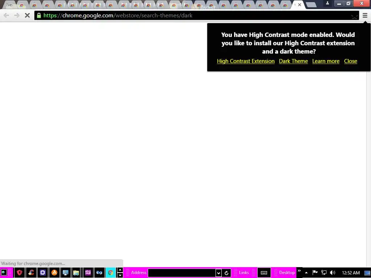Viewport: 371px width, 278px height.
Task: Open the Action Center flag icon
Action: click(x=315, y=273)
